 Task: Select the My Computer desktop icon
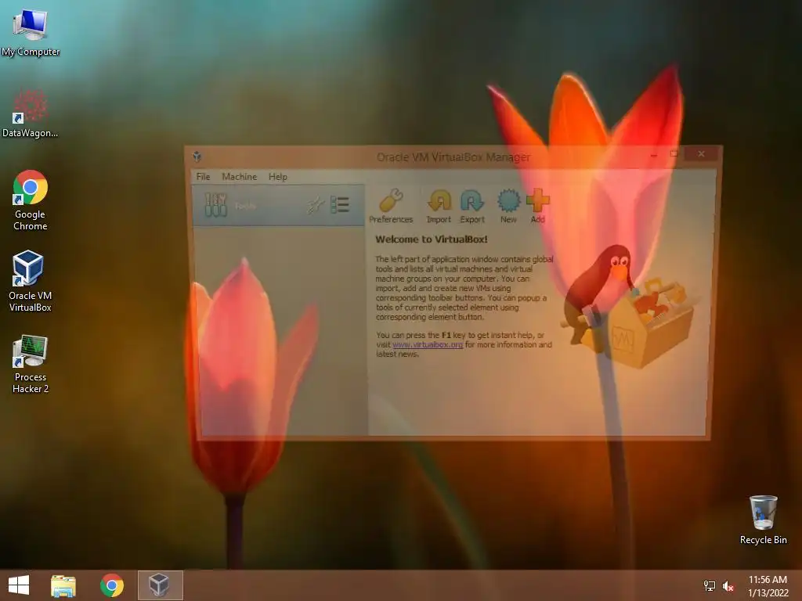(x=31, y=32)
